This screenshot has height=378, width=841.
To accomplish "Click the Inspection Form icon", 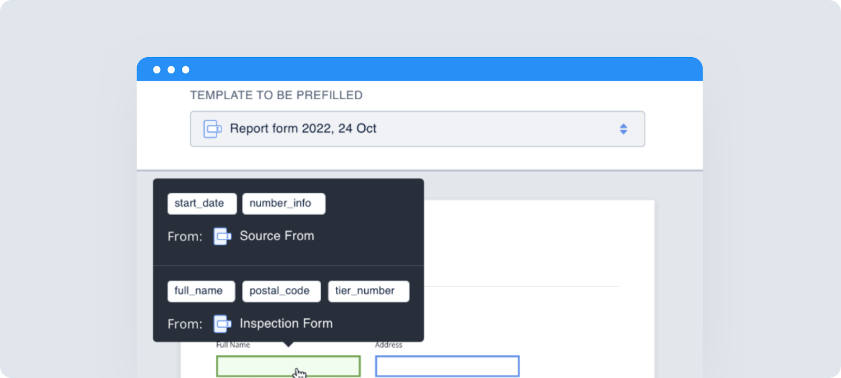I will [x=222, y=324].
